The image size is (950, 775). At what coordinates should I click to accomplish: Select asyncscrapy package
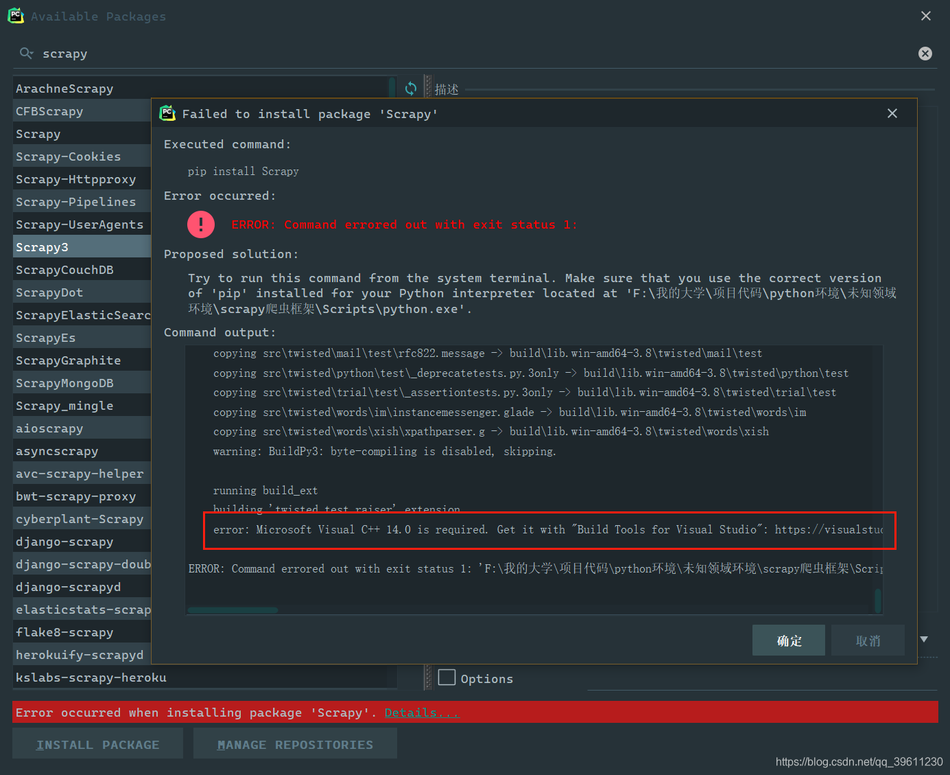pyautogui.click(x=82, y=450)
